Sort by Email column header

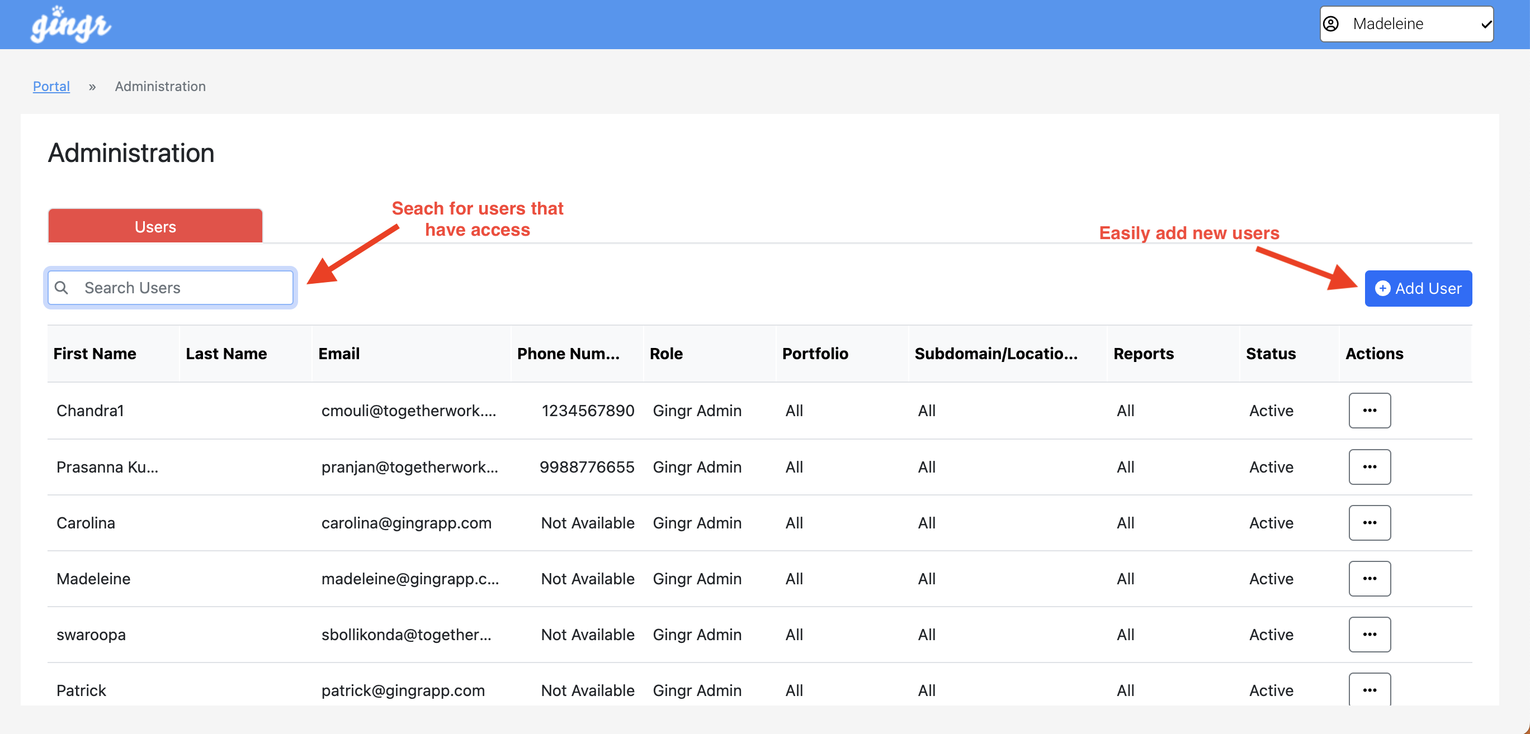[x=338, y=354]
